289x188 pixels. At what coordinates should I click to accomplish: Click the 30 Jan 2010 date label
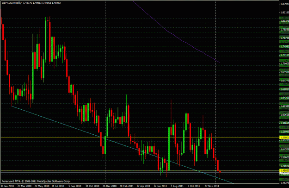click(7, 186)
